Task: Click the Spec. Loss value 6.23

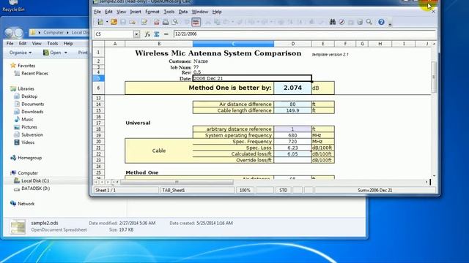Action: coord(292,148)
